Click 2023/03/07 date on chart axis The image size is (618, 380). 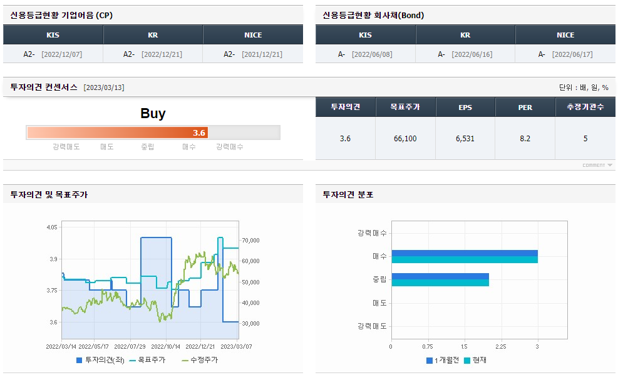click(236, 347)
